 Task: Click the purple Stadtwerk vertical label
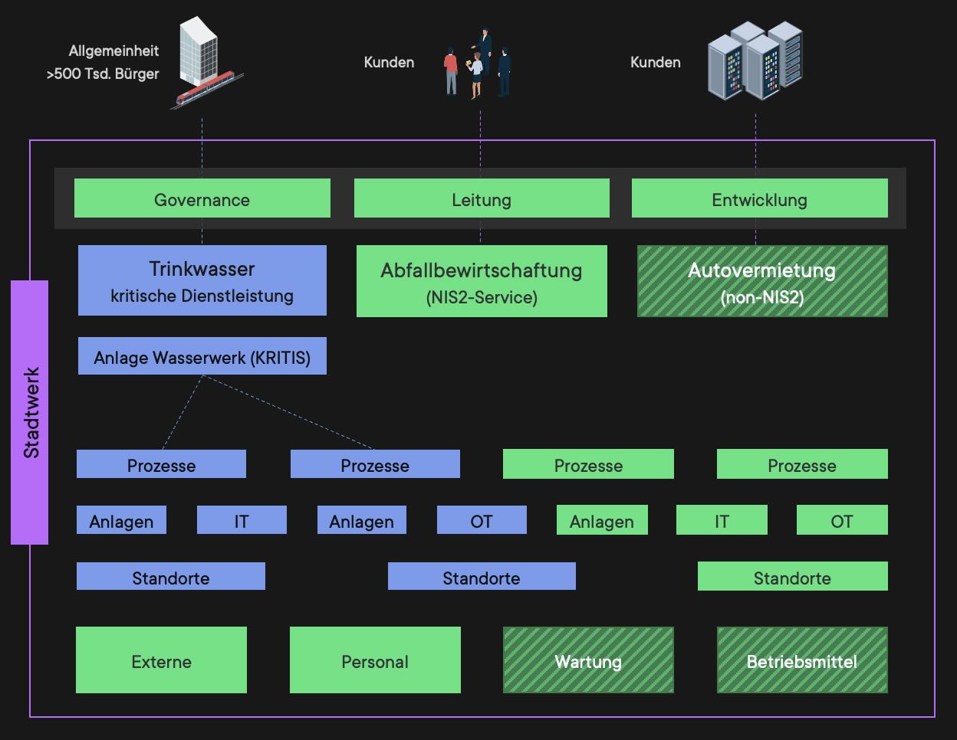(x=30, y=412)
